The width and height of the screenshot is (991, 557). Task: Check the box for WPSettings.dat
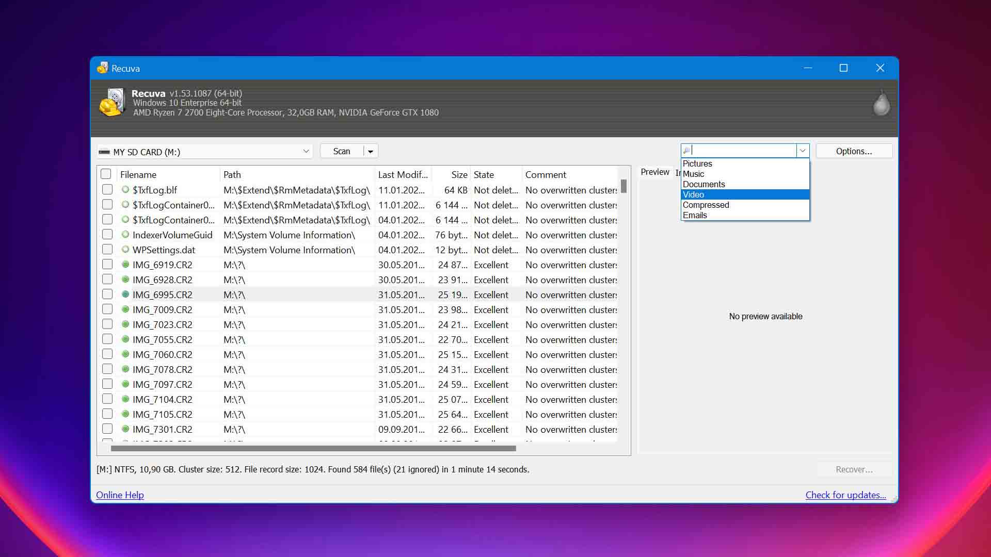click(x=107, y=249)
